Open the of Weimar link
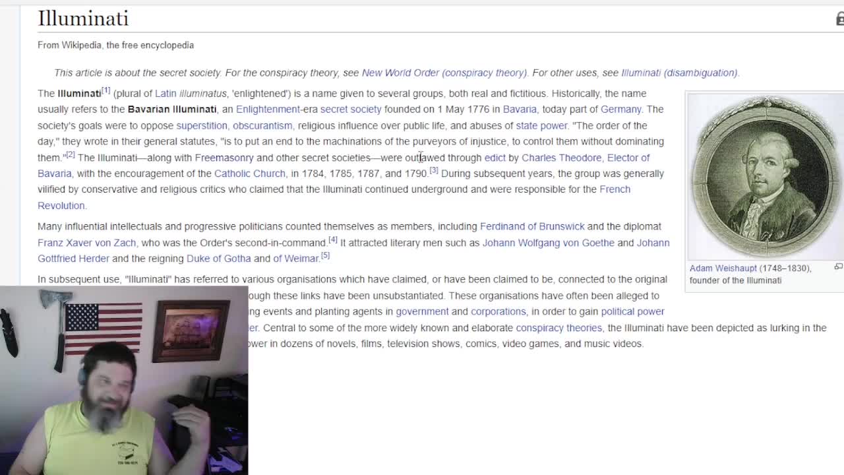 296,259
